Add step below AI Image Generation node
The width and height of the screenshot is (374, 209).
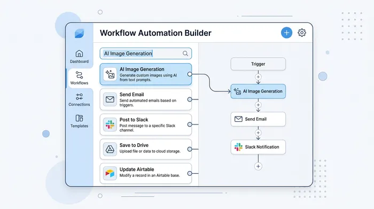click(x=258, y=105)
